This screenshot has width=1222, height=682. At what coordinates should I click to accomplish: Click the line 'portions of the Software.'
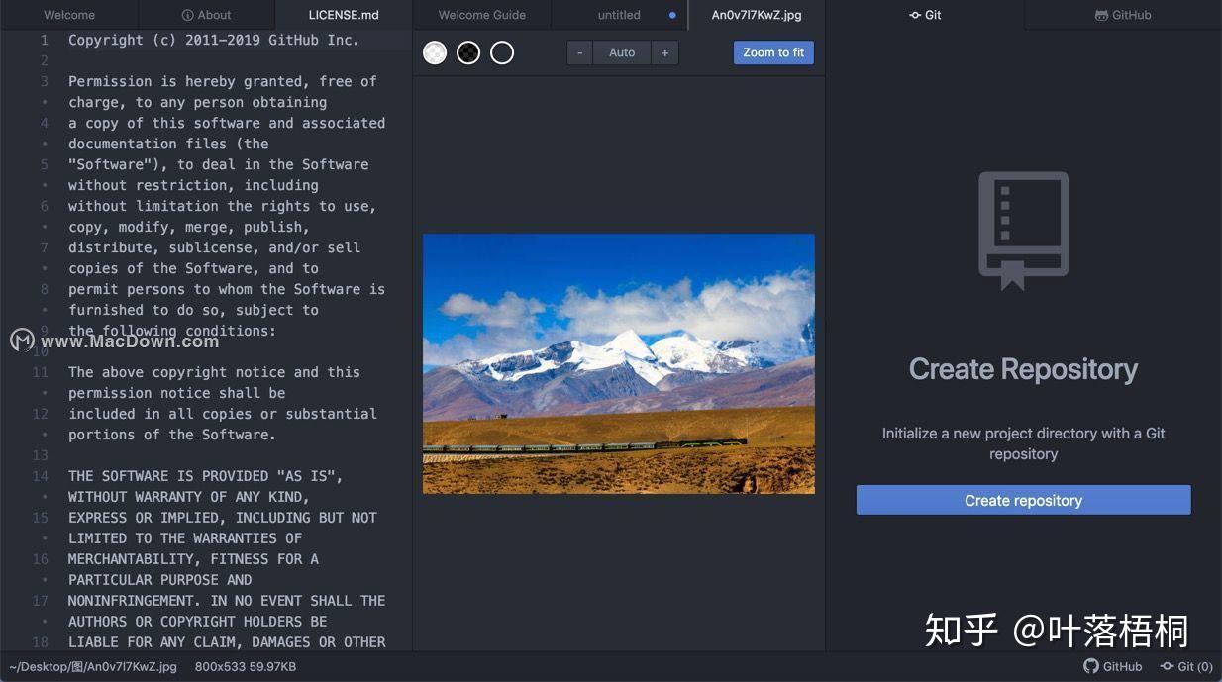click(x=172, y=435)
